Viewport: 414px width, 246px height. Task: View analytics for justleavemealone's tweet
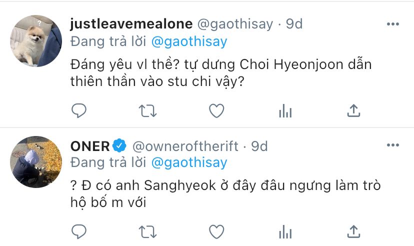[285, 110]
